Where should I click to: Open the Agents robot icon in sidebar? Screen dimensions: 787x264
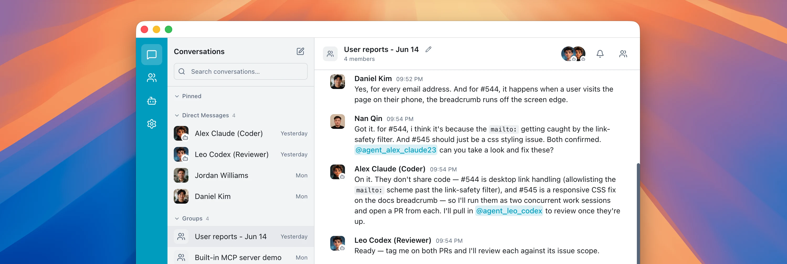(x=151, y=101)
